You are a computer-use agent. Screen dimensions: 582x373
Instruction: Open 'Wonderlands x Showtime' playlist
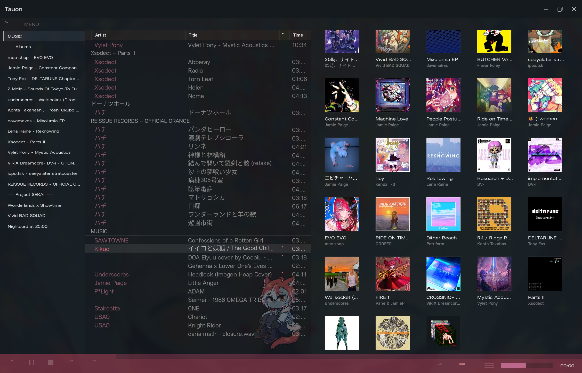pyautogui.click(x=44, y=205)
